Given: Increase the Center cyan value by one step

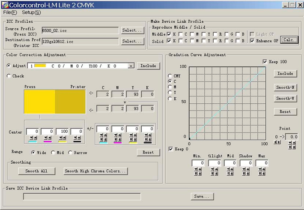Looking at the screenshot, I should pyautogui.click(x=35, y=138).
